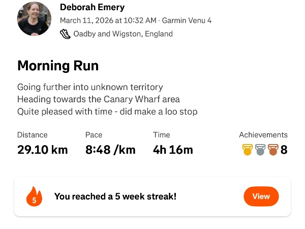The height and width of the screenshot is (229, 305).
Task: Open the Morning Run activity title
Action: (x=58, y=66)
